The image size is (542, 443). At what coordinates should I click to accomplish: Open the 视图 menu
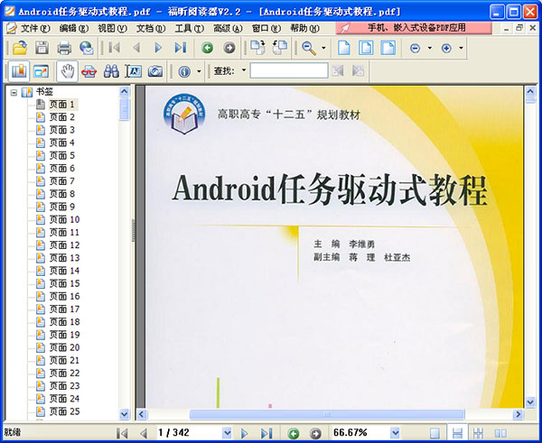(x=112, y=28)
